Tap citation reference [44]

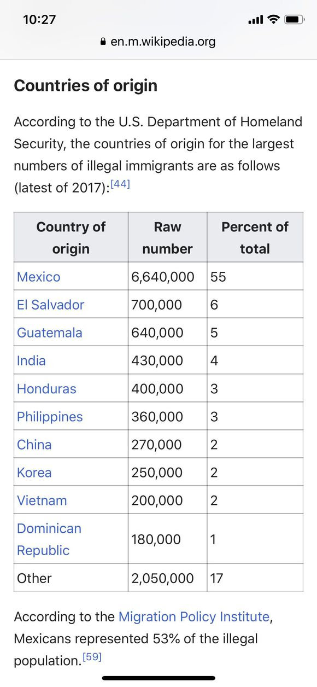pyautogui.click(x=120, y=185)
